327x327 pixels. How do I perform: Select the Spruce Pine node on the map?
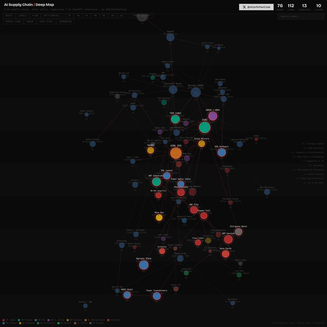(144, 265)
